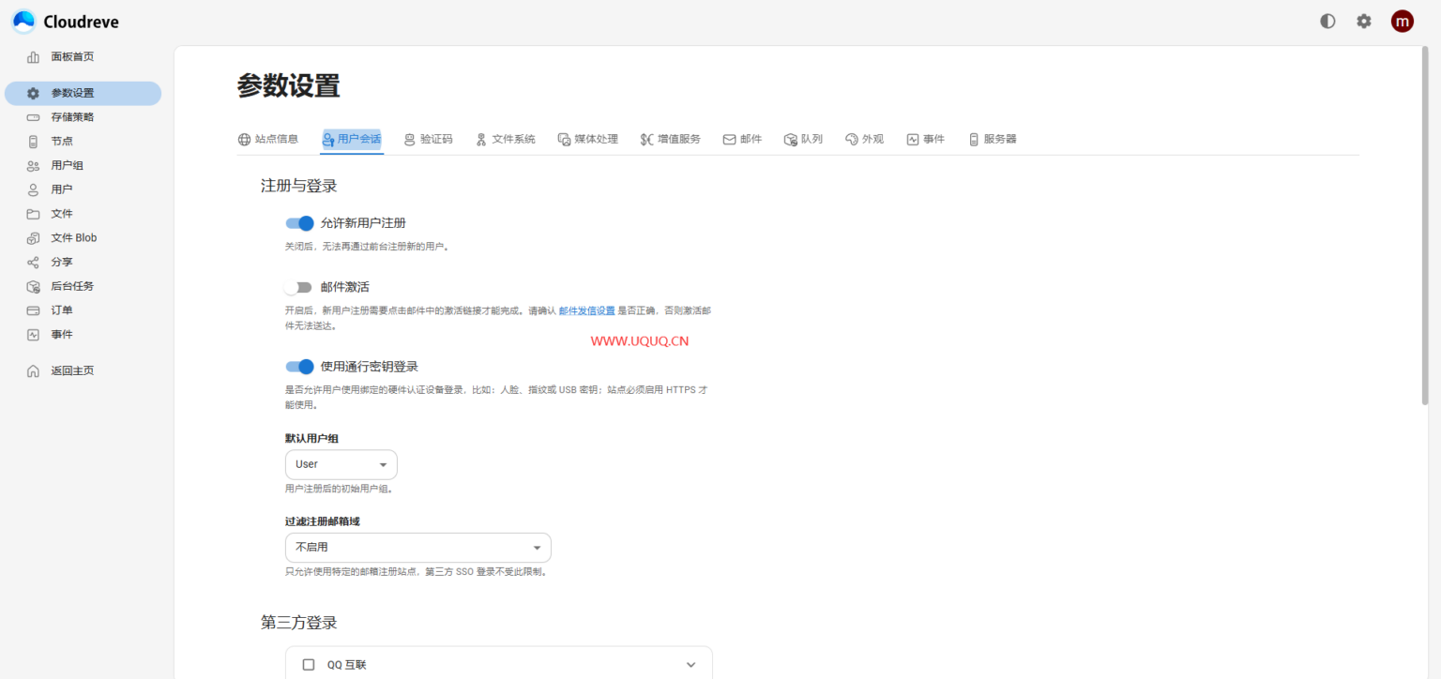Viewport: 1441px width, 679px height.
Task: Open 存储策略 in the sidebar
Action: [83, 117]
